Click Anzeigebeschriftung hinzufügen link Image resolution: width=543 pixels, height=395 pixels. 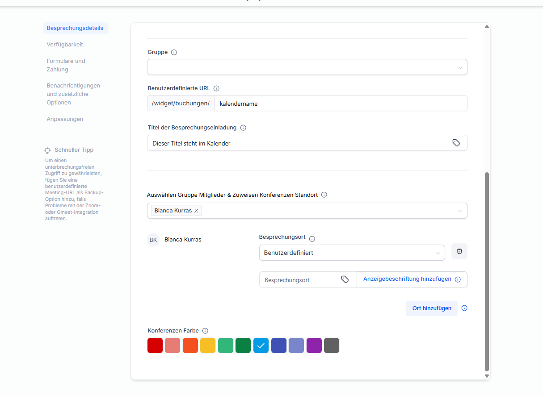point(407,279)
